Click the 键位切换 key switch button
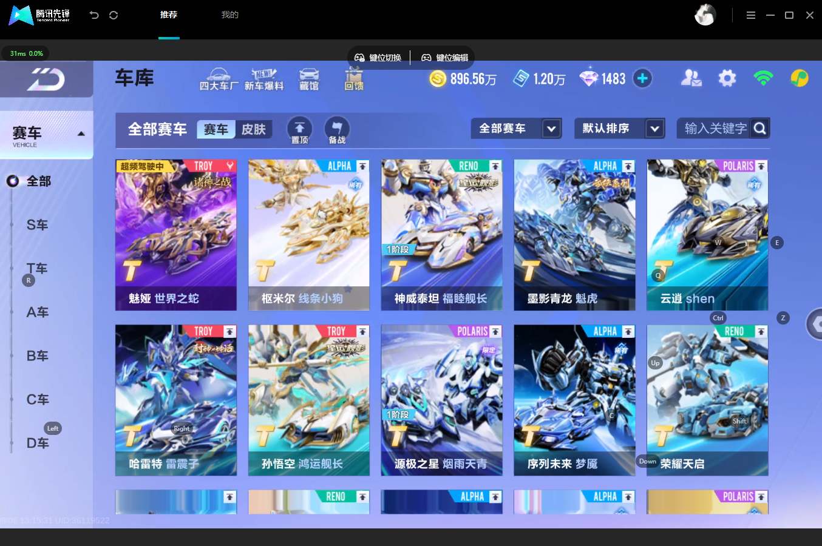Image resolution: width=822 pixels, height=546 pixels. 378,58
